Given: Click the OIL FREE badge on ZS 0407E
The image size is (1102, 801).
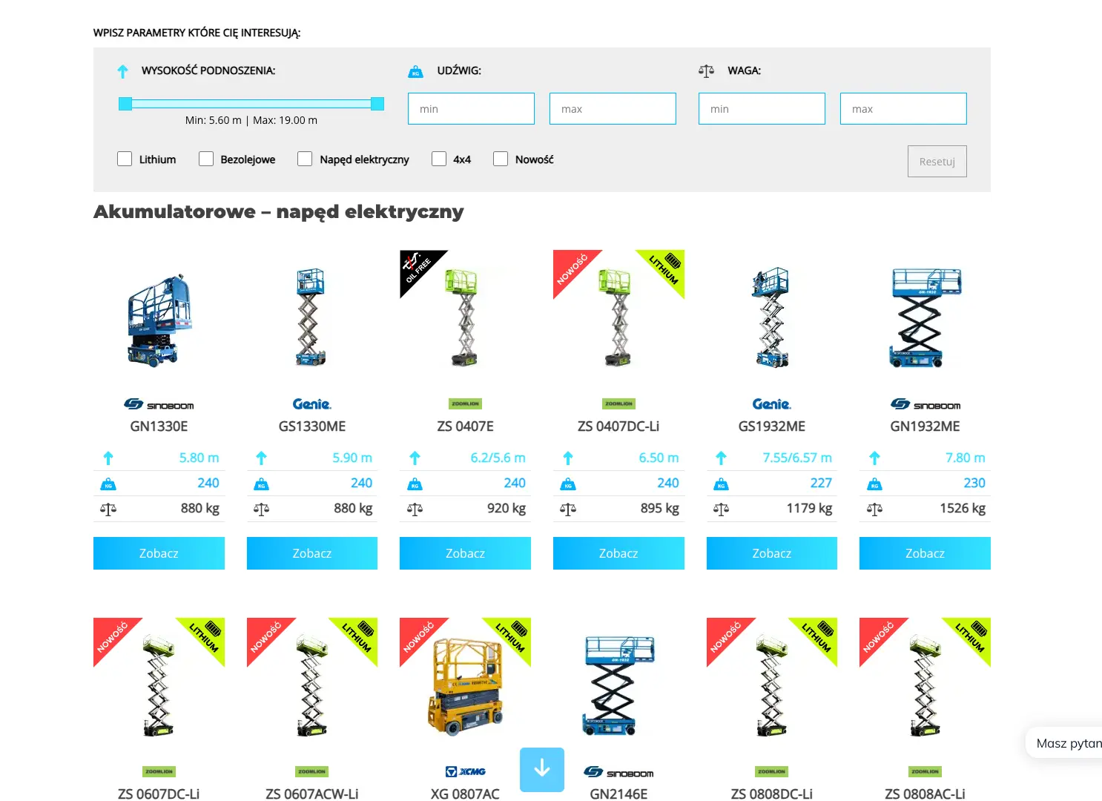Looking at the screenshot, I should point(418,268).
